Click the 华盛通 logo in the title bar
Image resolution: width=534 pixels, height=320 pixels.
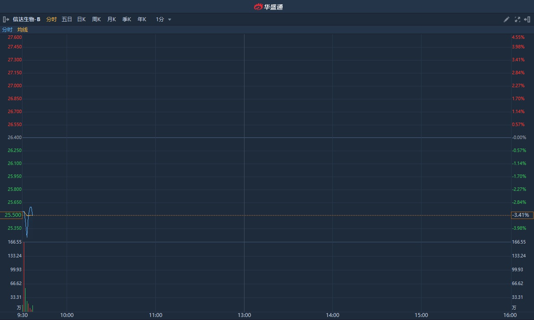pos(268,6)
